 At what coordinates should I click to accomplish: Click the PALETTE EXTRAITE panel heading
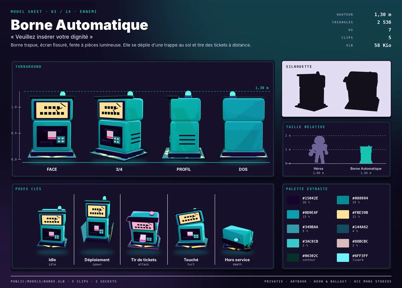pos(307,189)
